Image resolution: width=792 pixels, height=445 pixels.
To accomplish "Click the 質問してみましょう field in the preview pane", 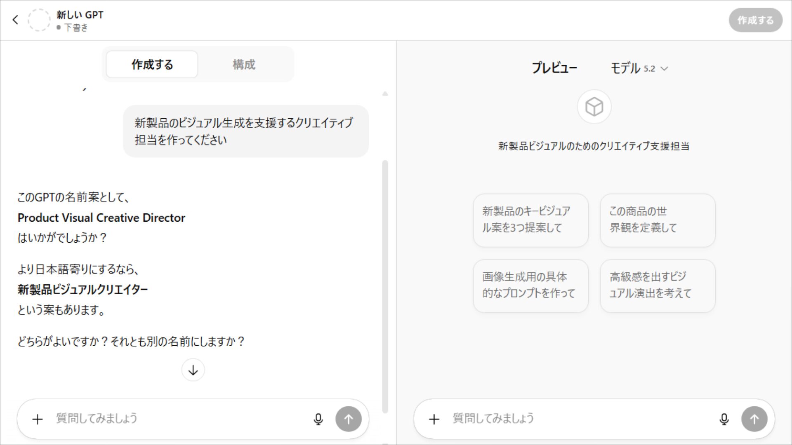I will coord(516,419).
